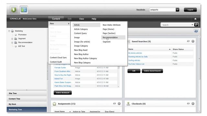207x116 pixels.
Task: Open the Island Fun bookmark link
Action: [x=59, y=79]
